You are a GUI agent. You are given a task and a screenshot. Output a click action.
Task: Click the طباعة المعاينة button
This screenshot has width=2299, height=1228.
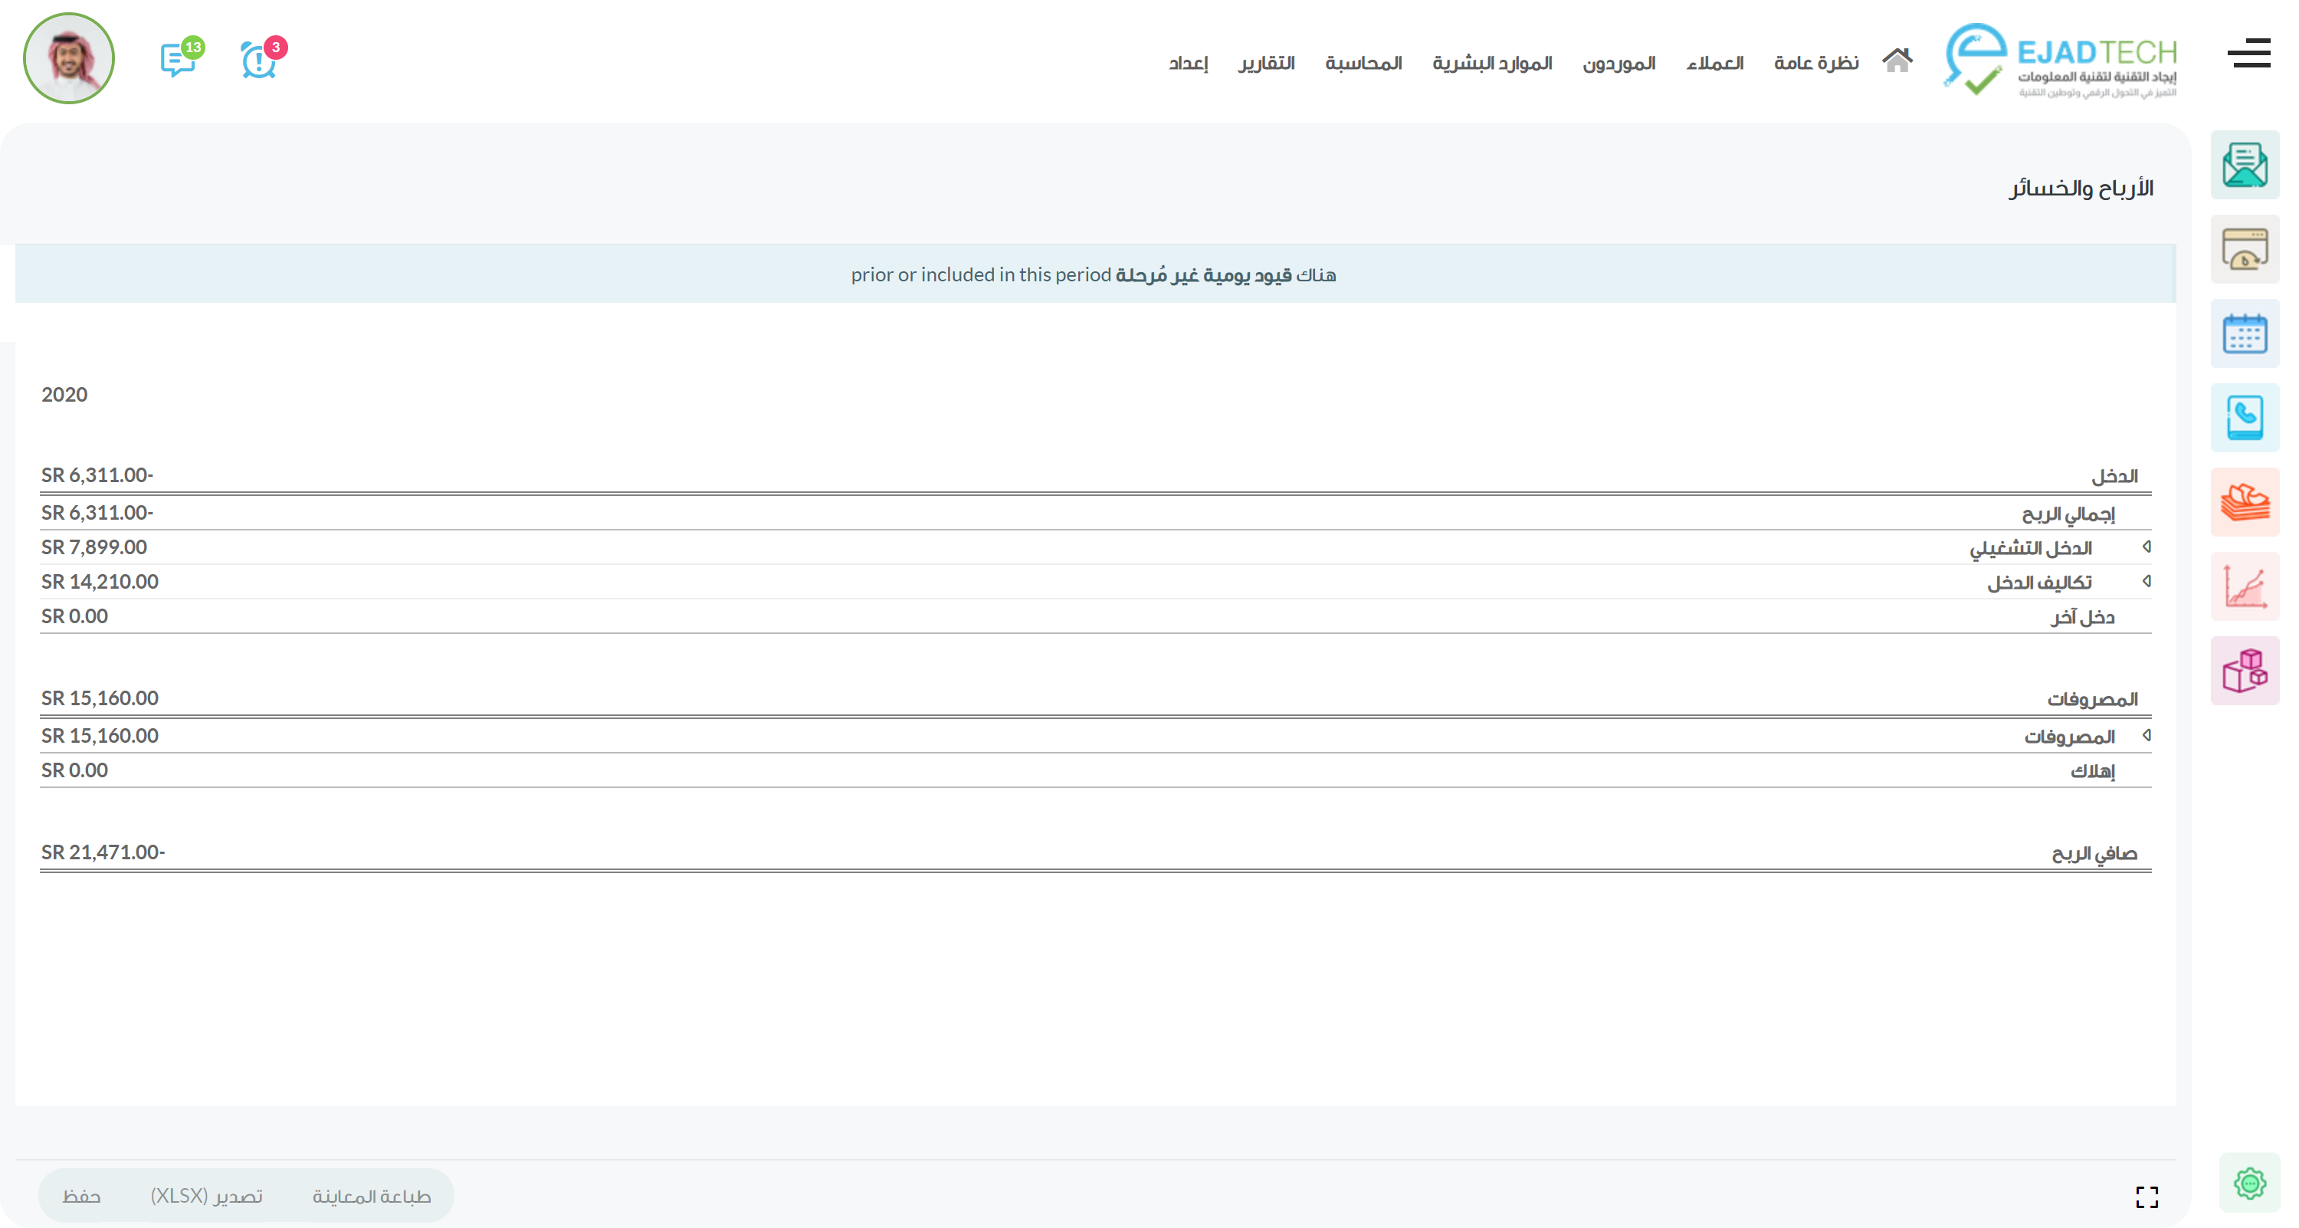tap(371, 1196)
